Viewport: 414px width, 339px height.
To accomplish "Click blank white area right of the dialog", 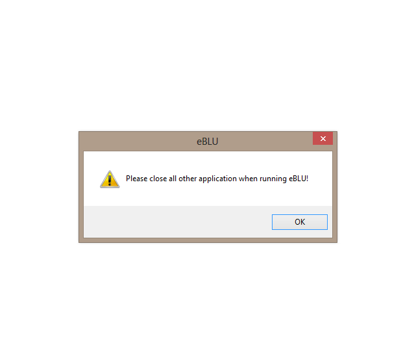I will 376,187.
